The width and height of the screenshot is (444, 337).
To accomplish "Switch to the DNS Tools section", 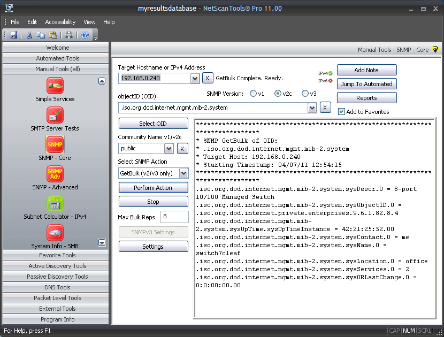I will (55, 287).
